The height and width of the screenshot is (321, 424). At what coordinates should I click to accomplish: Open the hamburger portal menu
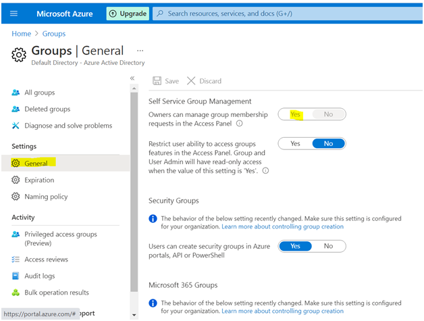14,14
